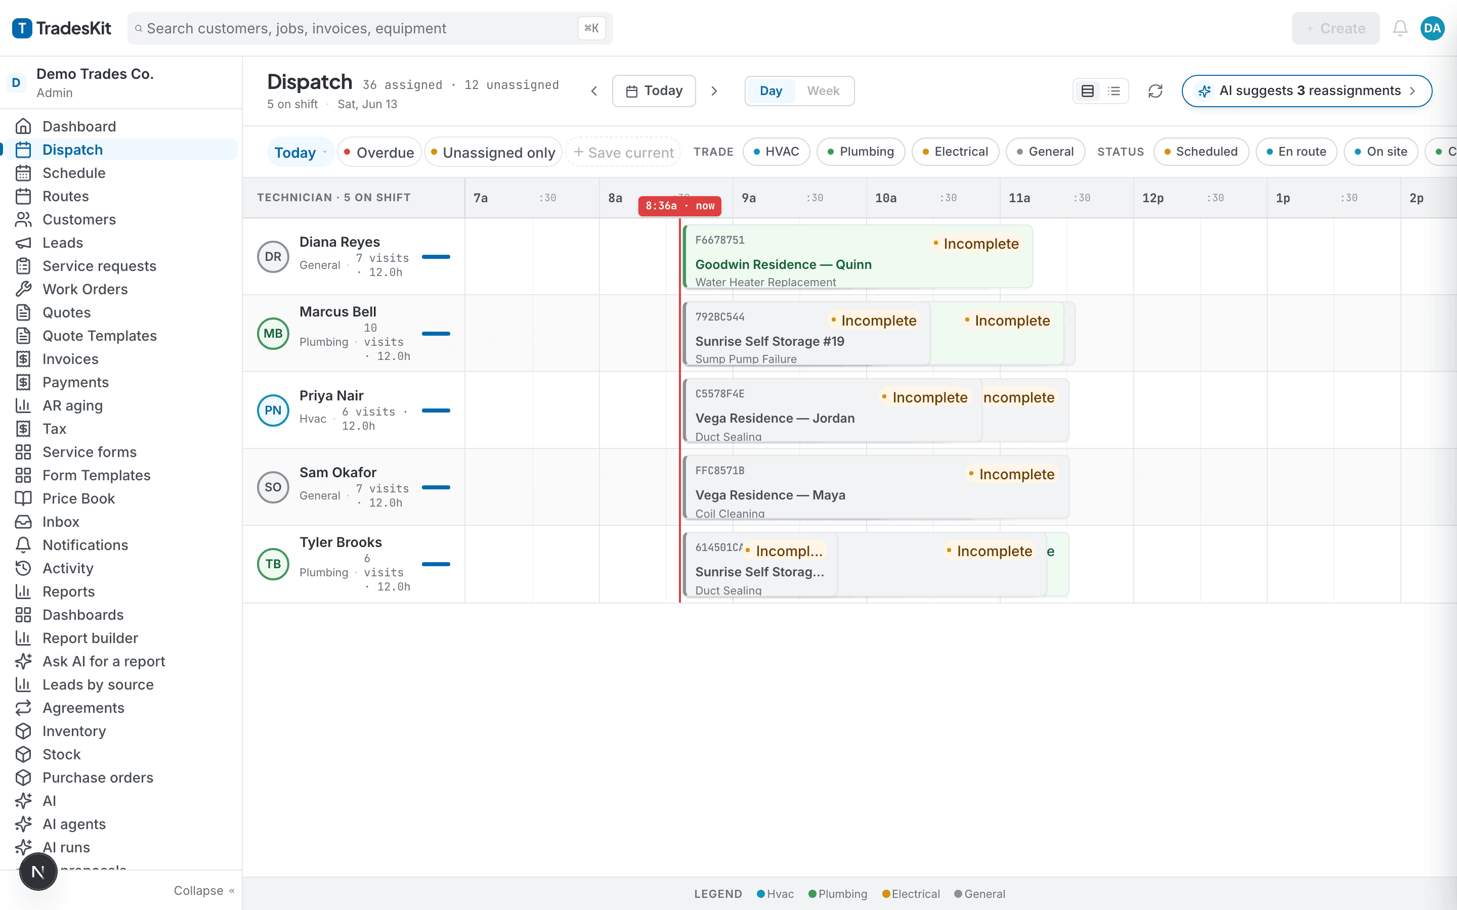Click the Service forms grid icon
Image resolution: width=1457 pixels, height=910 pixels.
pos(23,452)
